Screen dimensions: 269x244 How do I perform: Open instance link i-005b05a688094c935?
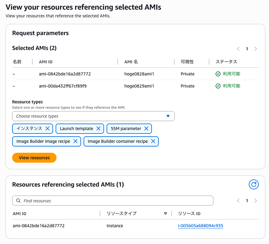201,226
